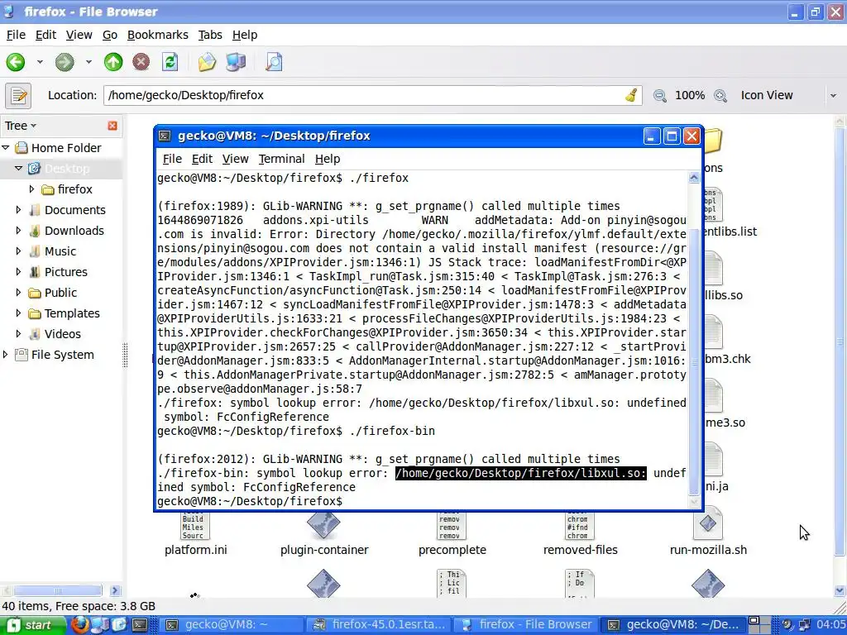Collapse the Desktop tree node

pyautogui.click(x=18, y=168)
